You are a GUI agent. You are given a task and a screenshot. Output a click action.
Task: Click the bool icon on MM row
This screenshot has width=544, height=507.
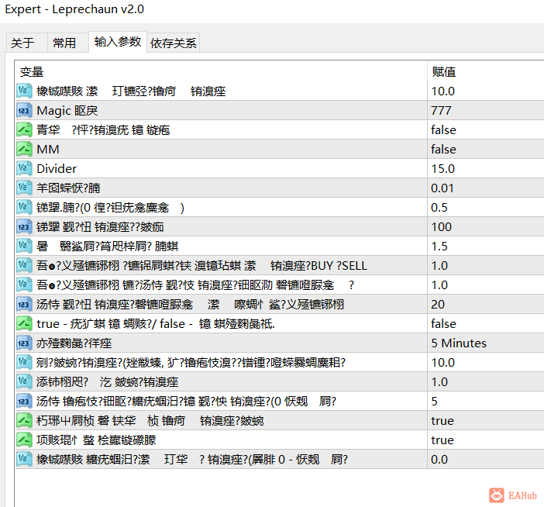coord(24,150)
